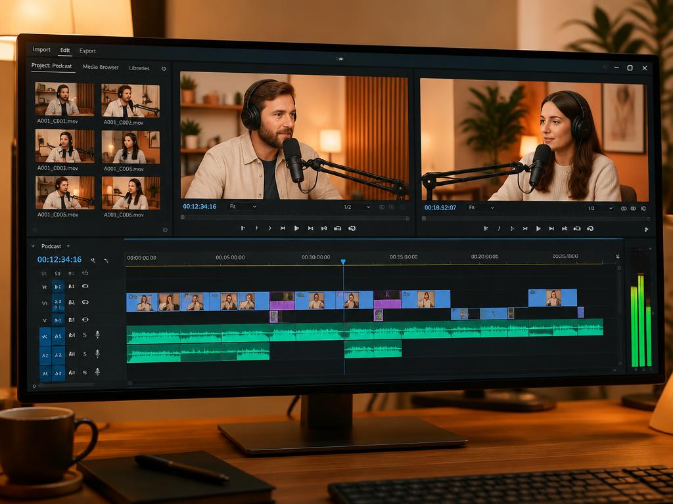Open Podcast sequence panel menu
This screenshot has height=504, width=673.
[x=68, y=246]
